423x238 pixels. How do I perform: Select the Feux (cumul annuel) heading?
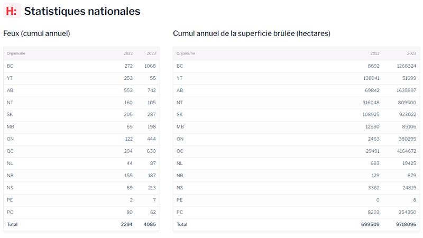37,33
